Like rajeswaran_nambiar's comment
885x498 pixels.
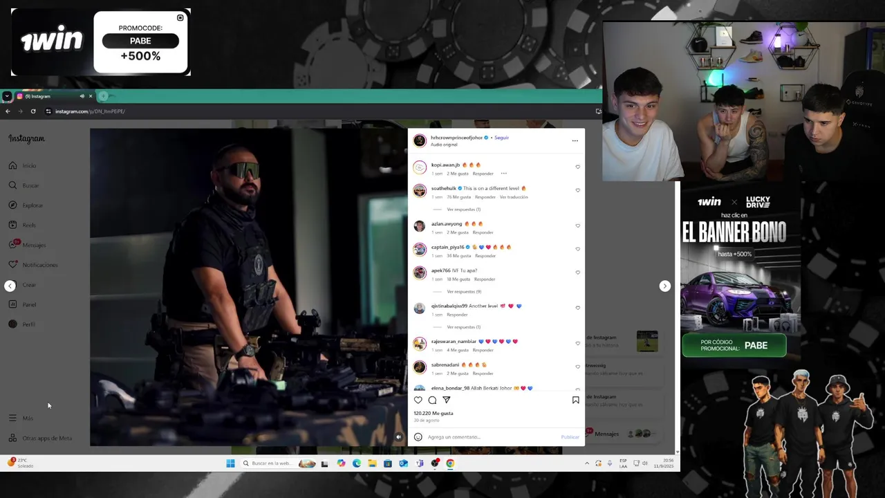tap(577, 343)
